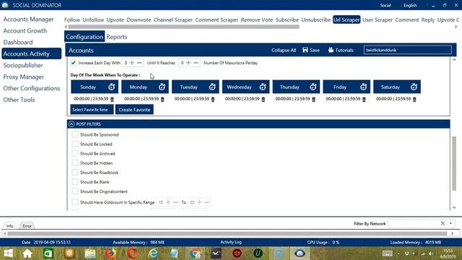462x260 pixels.
Task: Decrease the Until It Reaches value
Action: (196, 63)
